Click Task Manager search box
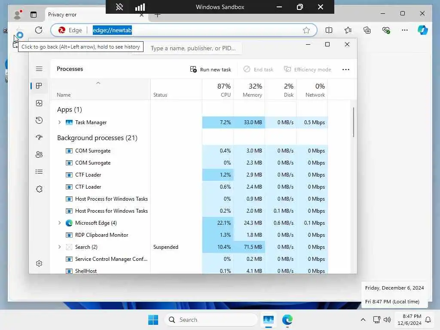440x330 pixels. (193, 48)
